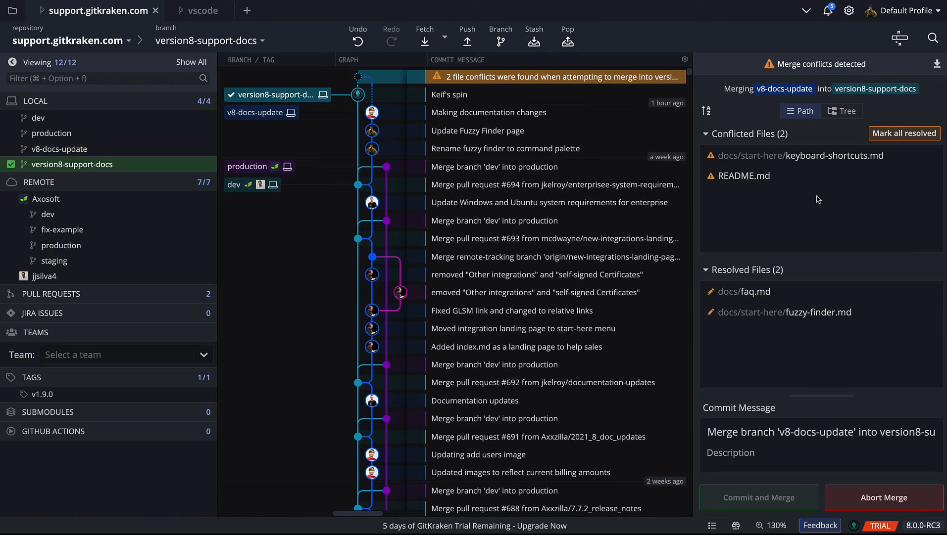Viewport: 947px width, 535px height.
Task: Create a branch using the Branch icon
Action: pyautogui.click(x=500, y=42)
